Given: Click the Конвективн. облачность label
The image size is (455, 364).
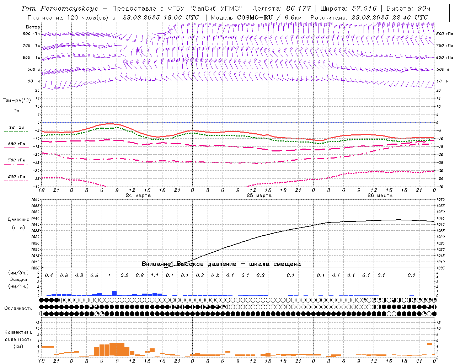Looking at the screenshot, I should coord(18,336).
